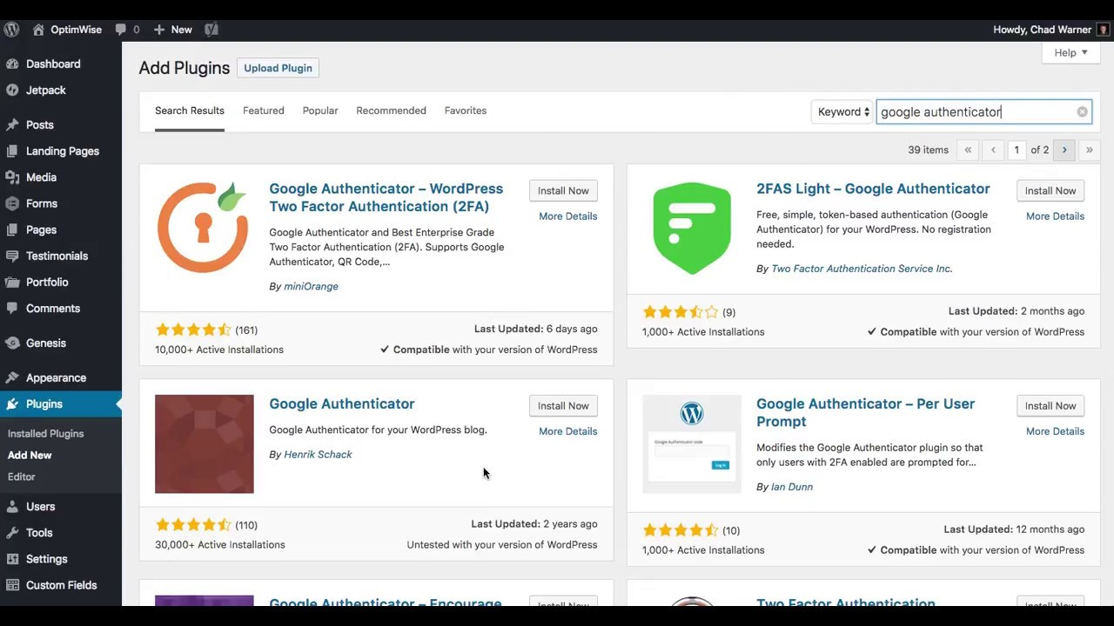Viewport: 1114px width, 626px height.
Task: Click the red Google Authenticator thumbnail
Action: pos(205,444)
